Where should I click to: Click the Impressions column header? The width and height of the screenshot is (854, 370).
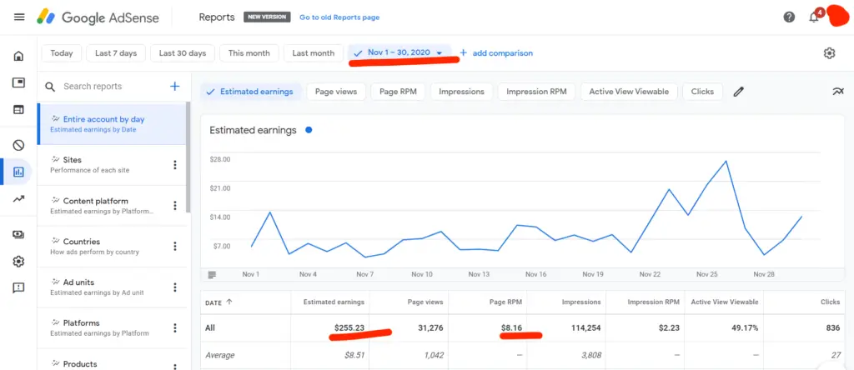click(581, 302)
